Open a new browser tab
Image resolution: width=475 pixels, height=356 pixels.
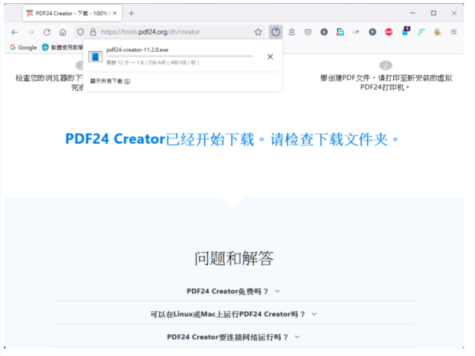[131, 13]
